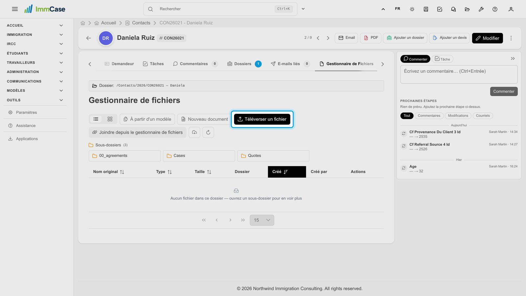Switch to list view of files

tap(96, 119)
